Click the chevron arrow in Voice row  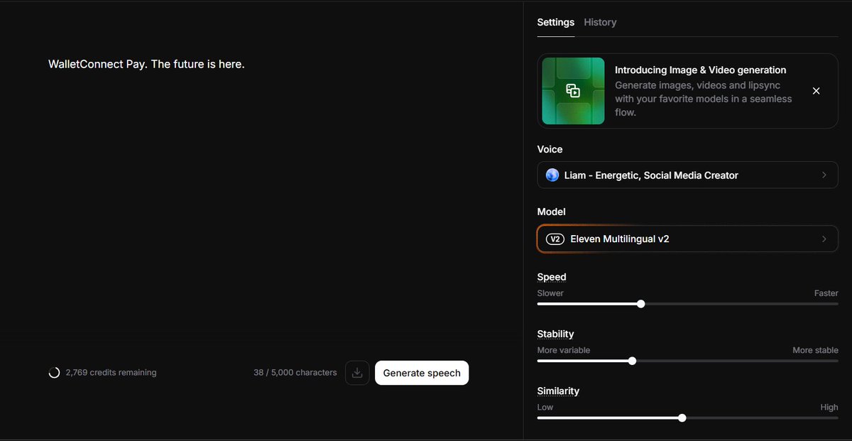click(x=824, y=175)
